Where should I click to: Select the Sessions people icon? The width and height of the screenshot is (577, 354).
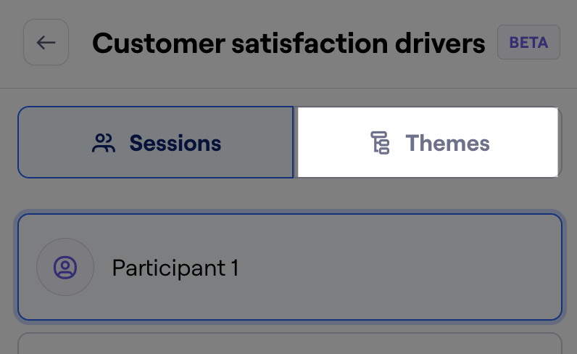tap(104, 143)
